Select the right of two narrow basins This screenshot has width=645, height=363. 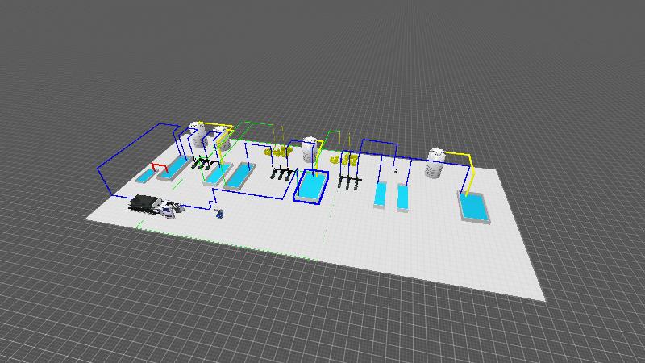point(403,196)
